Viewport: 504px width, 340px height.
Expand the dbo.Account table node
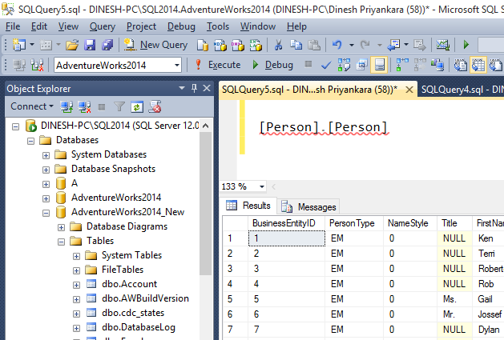pos(76,285)
